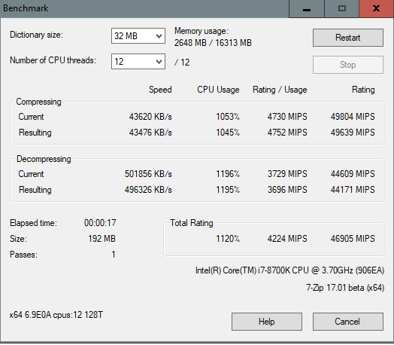This screenshot has height=345, width=394.
Task: Click the 7-Zip 17.01 beta version label
Action: point(345,288)
